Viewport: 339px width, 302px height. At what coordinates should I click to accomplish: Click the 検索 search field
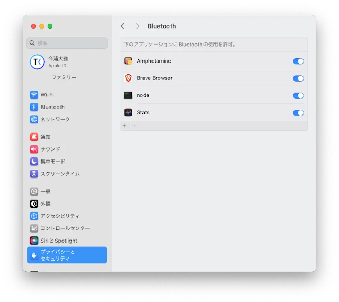[x=67, y=43]
